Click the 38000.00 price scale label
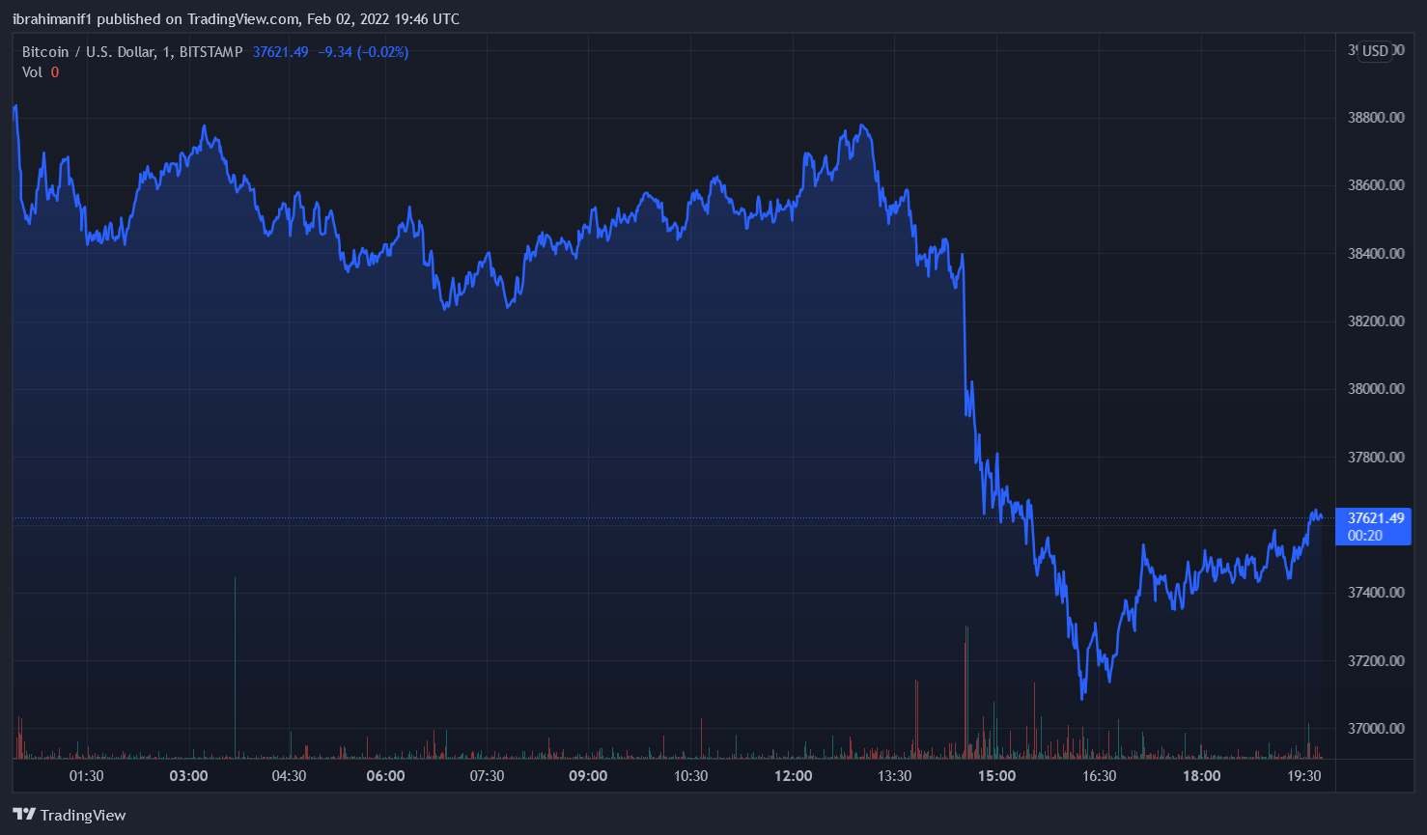The height and width of the screenshot is (835, 1427). point(1375,389)
